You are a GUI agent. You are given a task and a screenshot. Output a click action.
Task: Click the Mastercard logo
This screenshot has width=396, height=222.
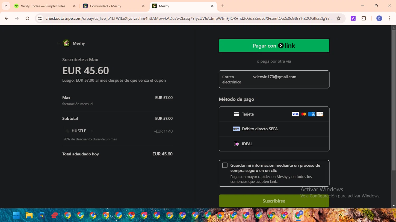304,114
